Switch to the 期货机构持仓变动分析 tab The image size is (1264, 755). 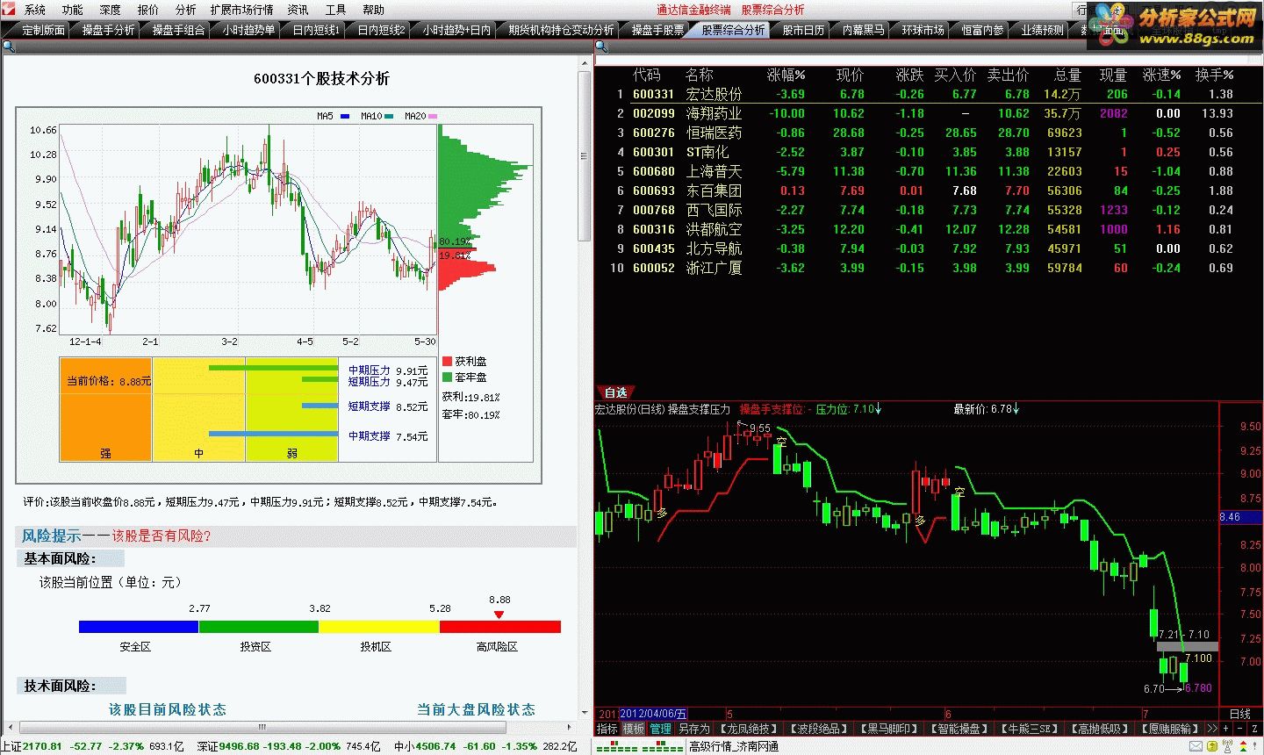[561, 30]
